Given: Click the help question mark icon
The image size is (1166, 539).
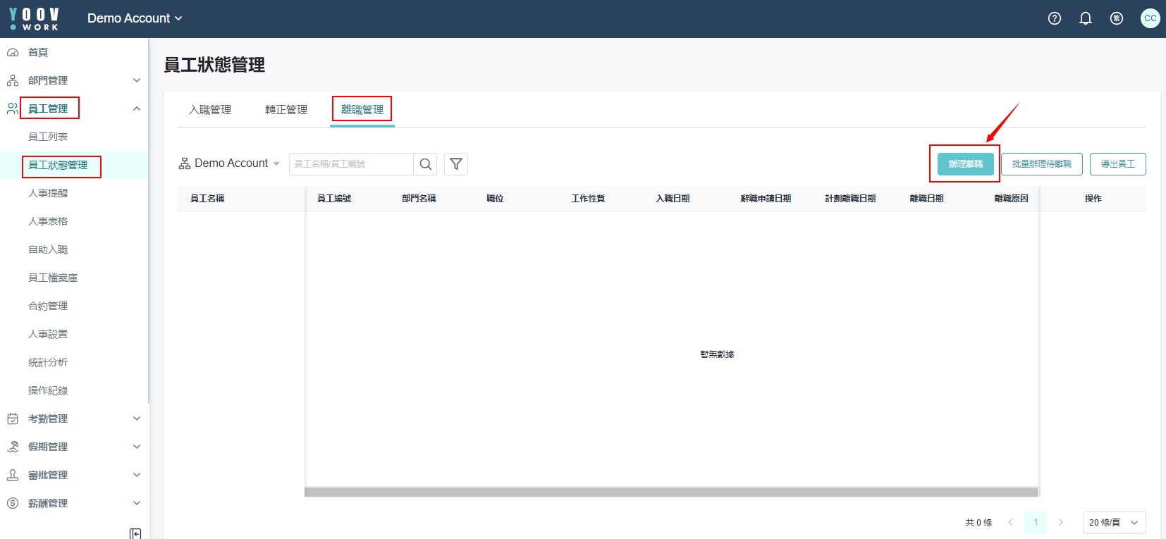Looking at the screenshot, I should tap(1054, 18).
